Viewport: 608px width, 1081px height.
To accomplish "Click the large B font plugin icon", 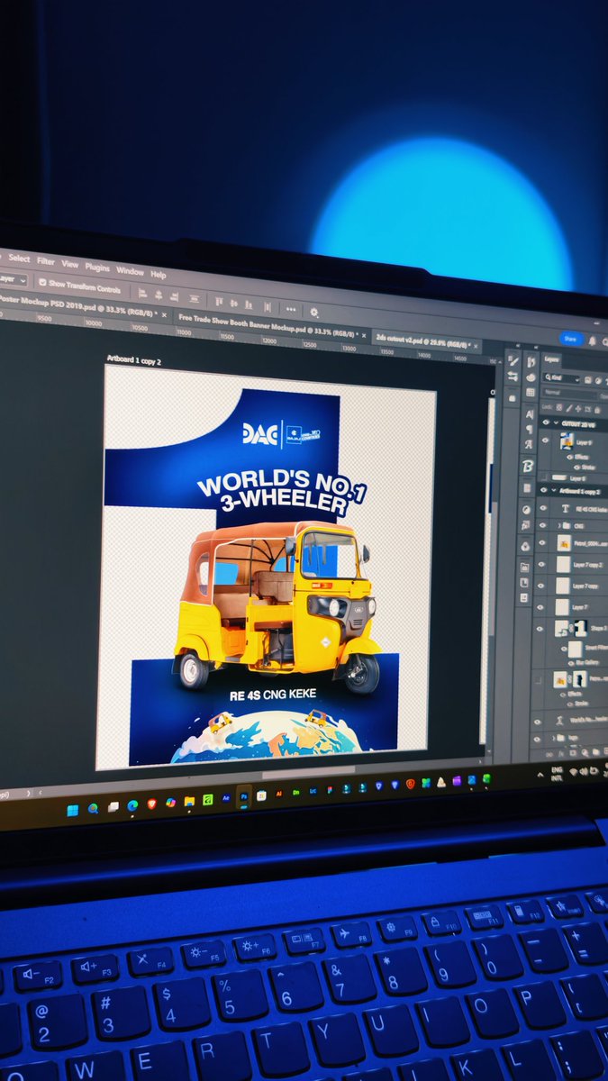I will point(528,466).
